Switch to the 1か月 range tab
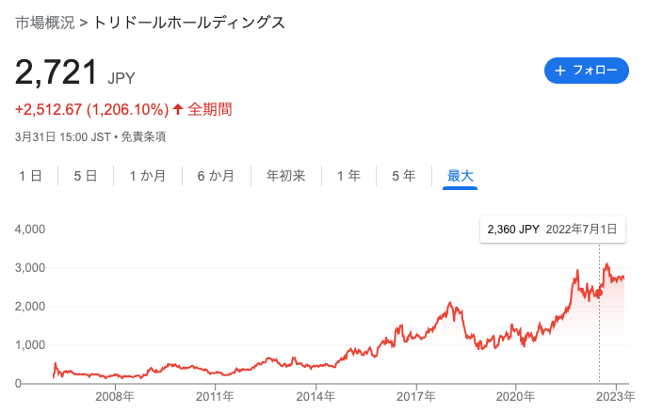This screenshot has width=647, height=413. click(147, 176)
